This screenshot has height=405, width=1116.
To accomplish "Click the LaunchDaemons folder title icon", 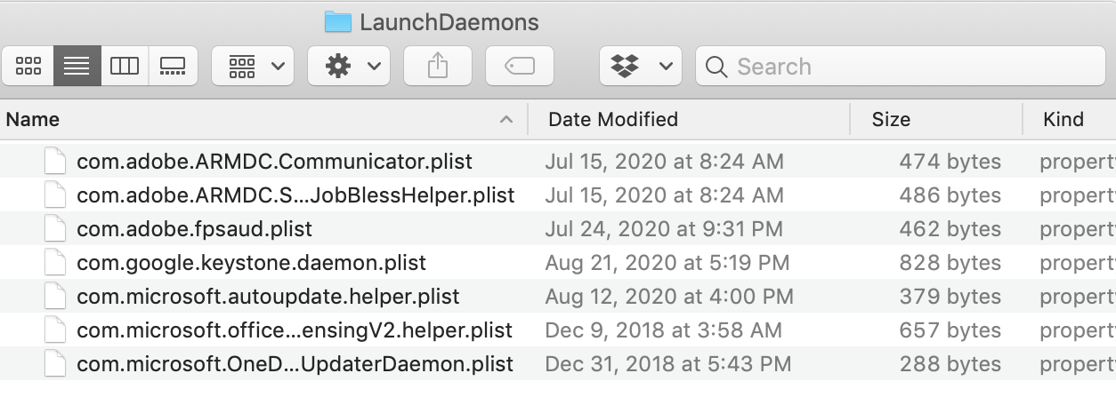I will pyautogui.click(x=338, y=21).
